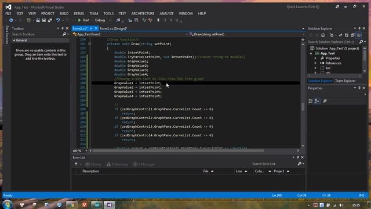Click the Collapse All icon in Solution Explorer
The width and height of the screenshot is (371, 209).
[352, 35]
